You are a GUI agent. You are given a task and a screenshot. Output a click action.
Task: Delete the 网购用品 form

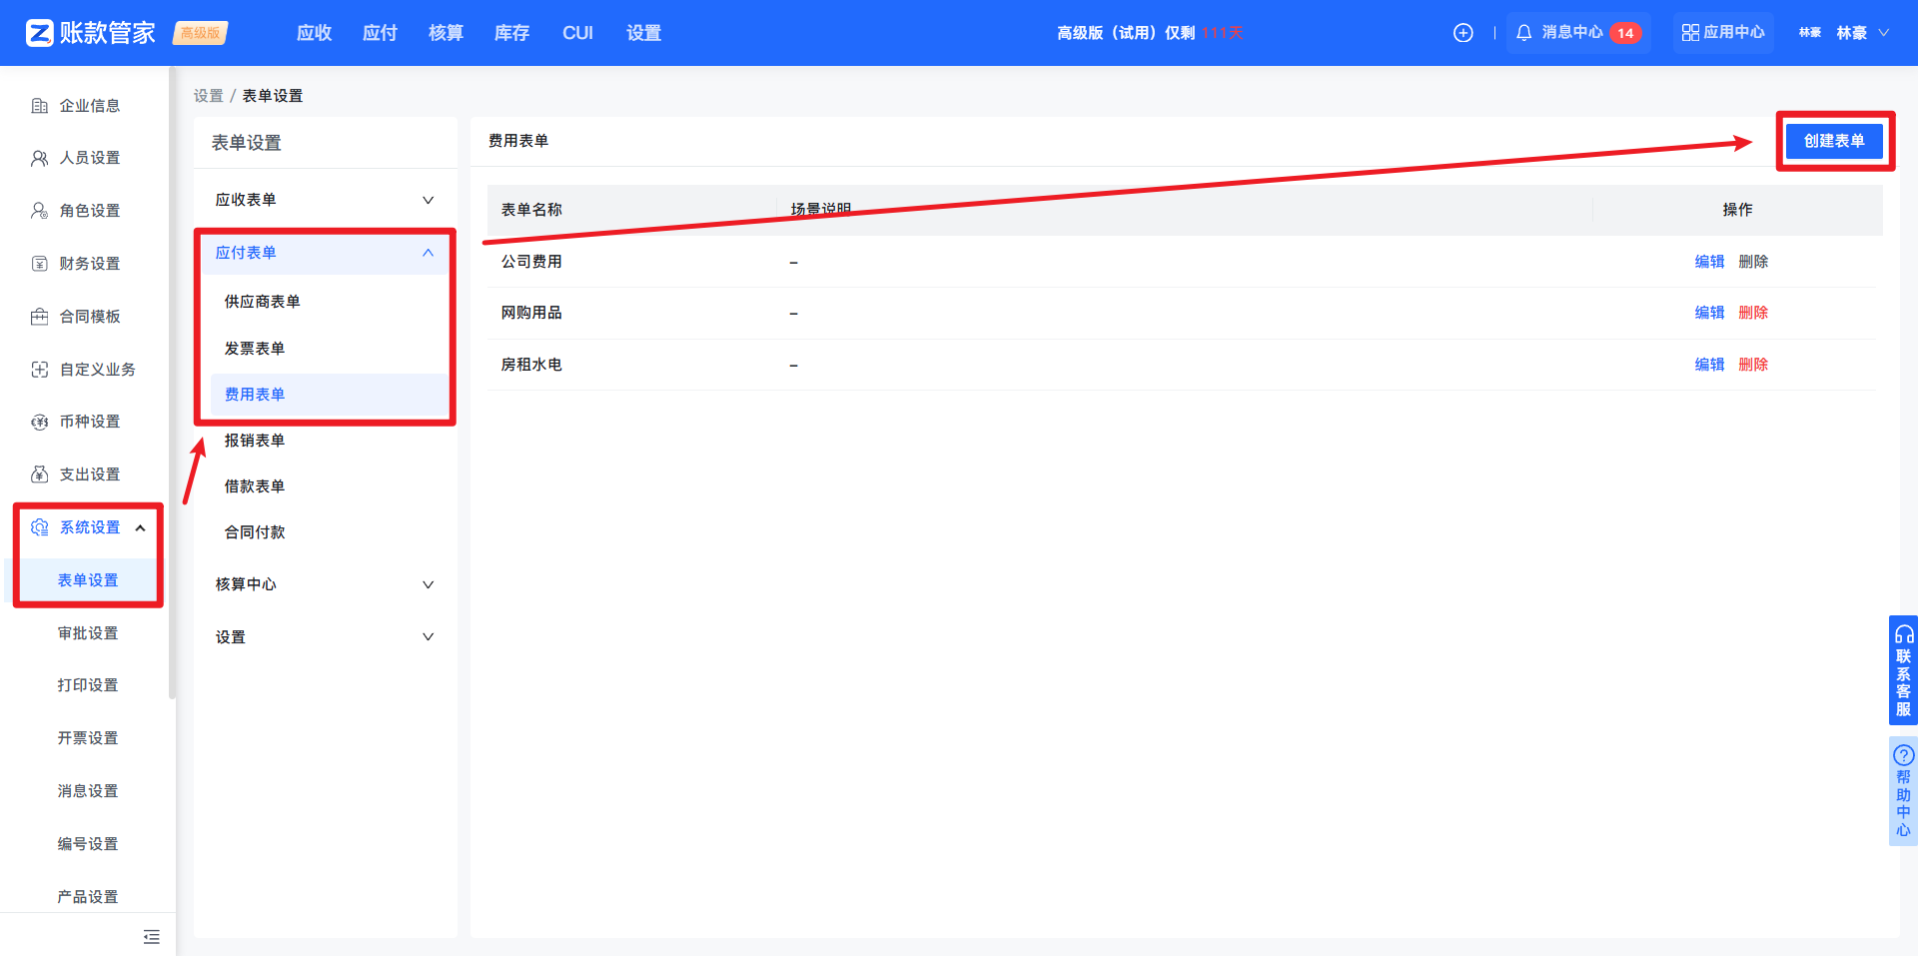coord(1753,313)
